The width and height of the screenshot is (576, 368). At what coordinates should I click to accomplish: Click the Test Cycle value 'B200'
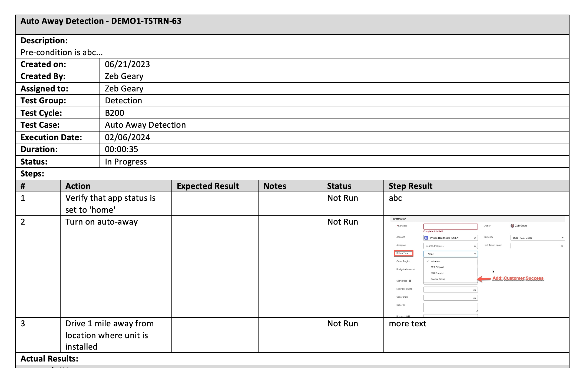coord(115,113)
